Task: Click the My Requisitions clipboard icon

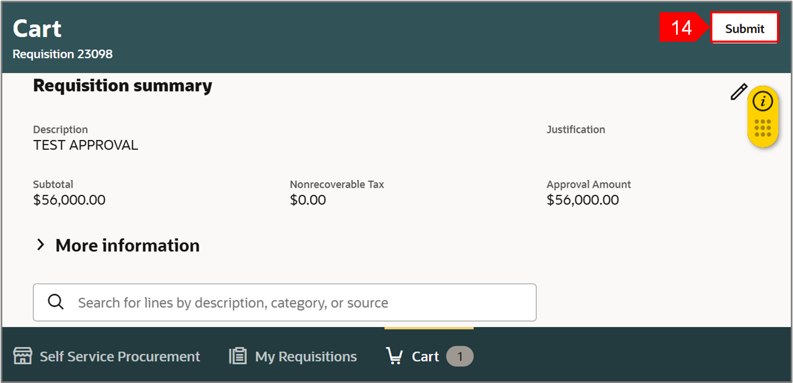Action: click(238, 356)
